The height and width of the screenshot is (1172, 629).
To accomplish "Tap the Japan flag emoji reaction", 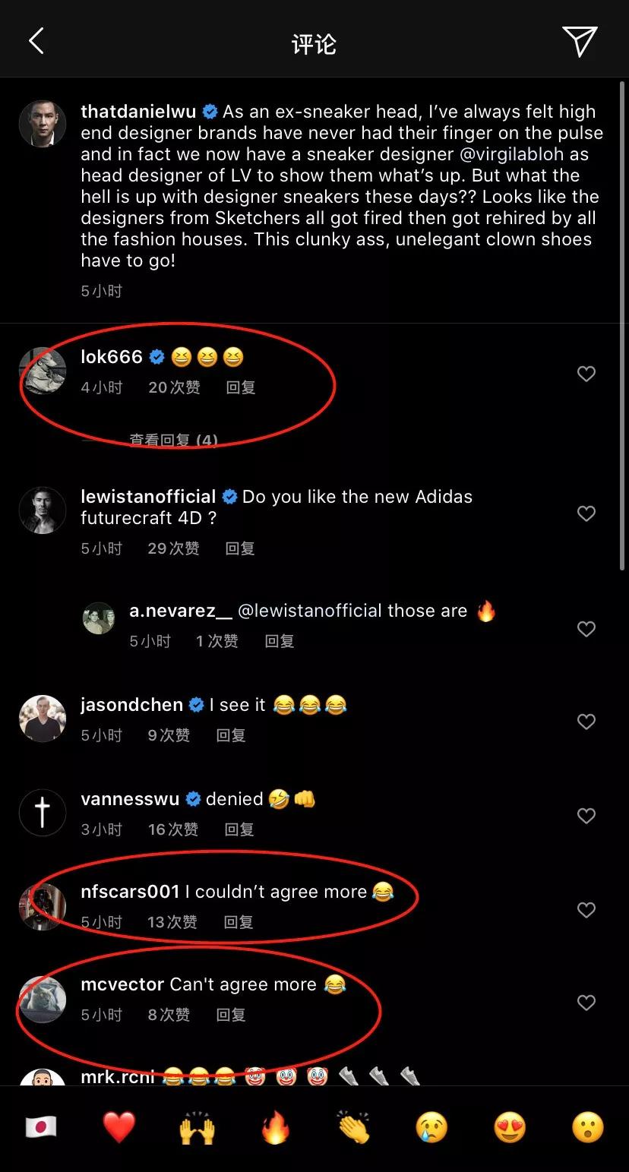I will pos(41,1127).
